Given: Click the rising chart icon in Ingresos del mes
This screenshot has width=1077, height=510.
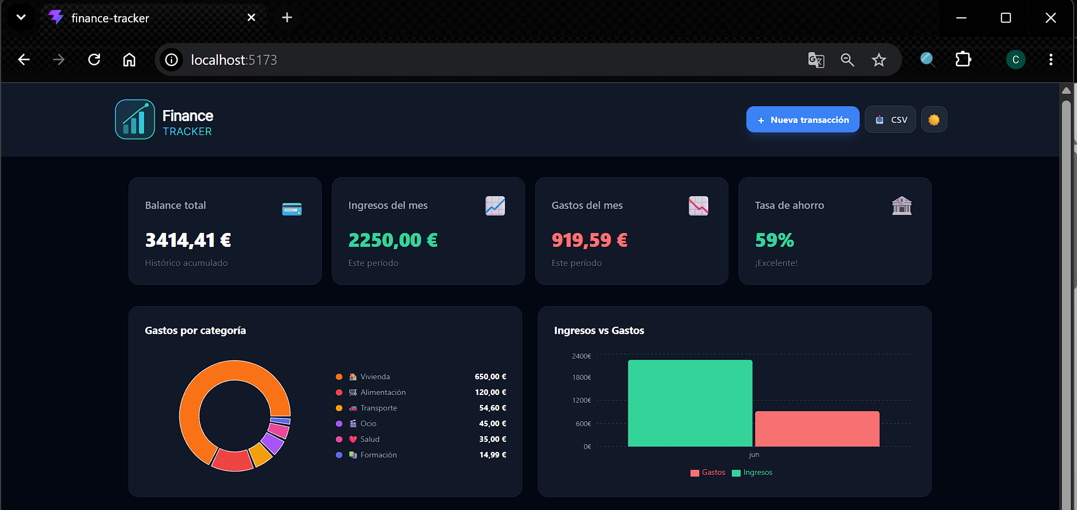Looking at the screenshot, I should point(495,206).
